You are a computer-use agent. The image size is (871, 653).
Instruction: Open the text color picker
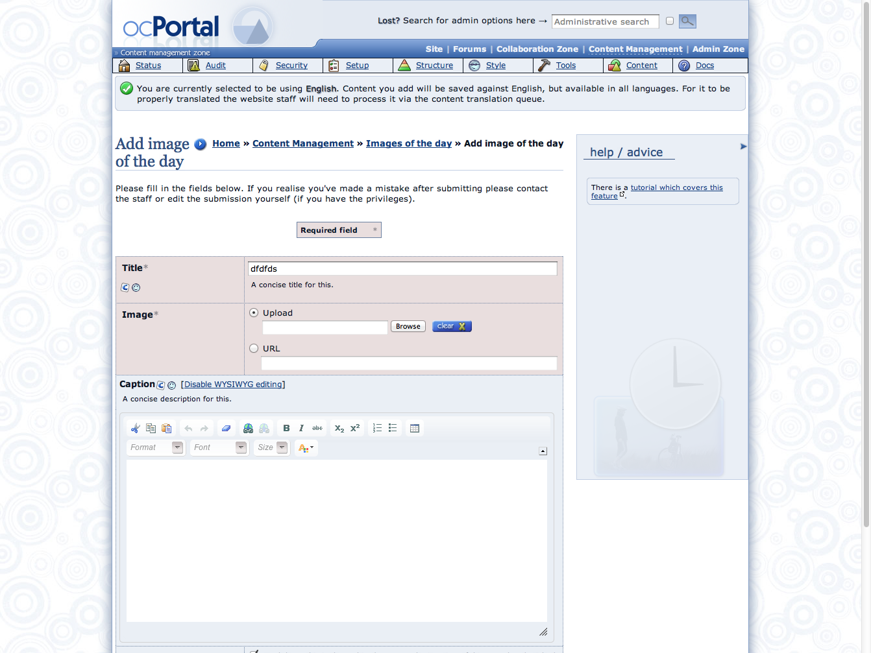point(306,447)
